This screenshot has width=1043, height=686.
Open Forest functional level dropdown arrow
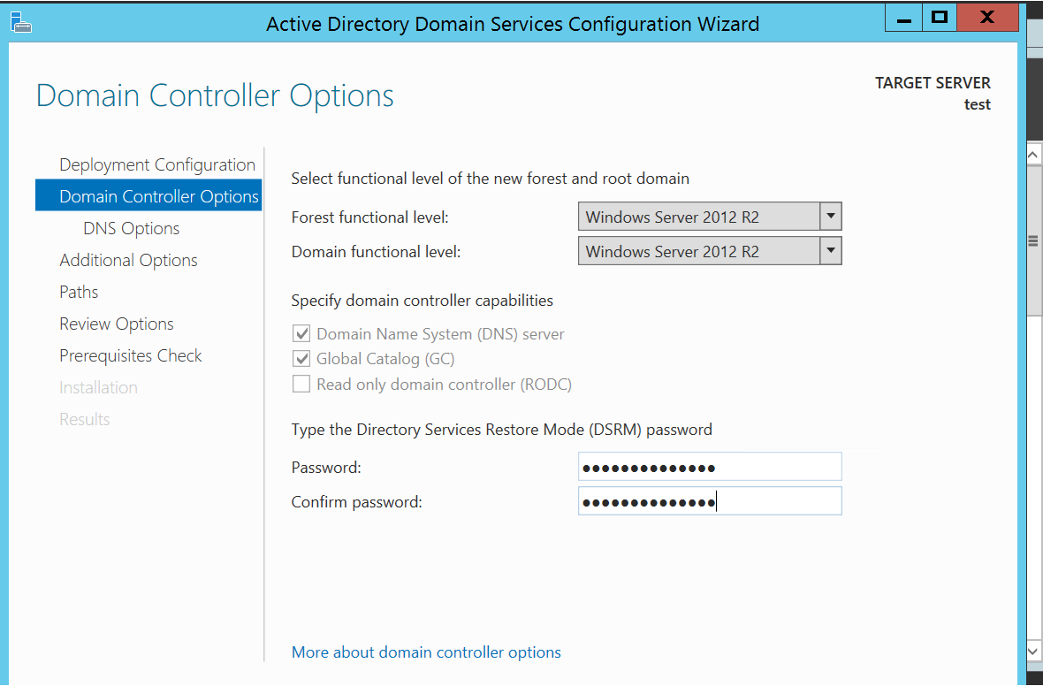point(830,217)
